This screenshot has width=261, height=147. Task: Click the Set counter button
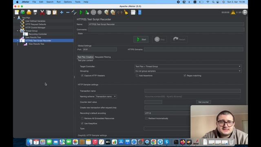coord(203,102)
